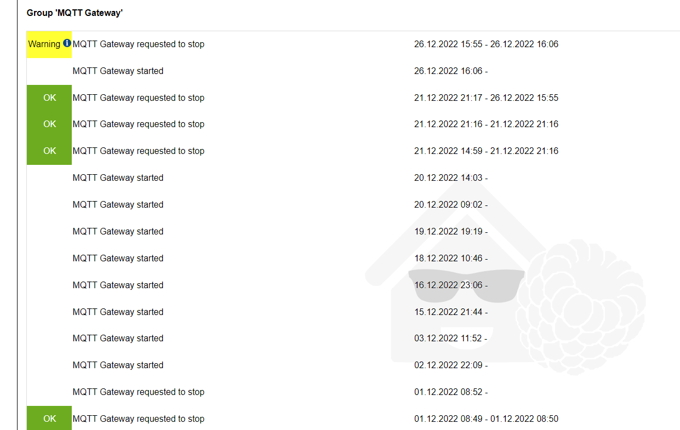The height and width of the screenshot is (430, 680).
Task: Click the sunglasses in the watermark logo
Action: (466, 284)
